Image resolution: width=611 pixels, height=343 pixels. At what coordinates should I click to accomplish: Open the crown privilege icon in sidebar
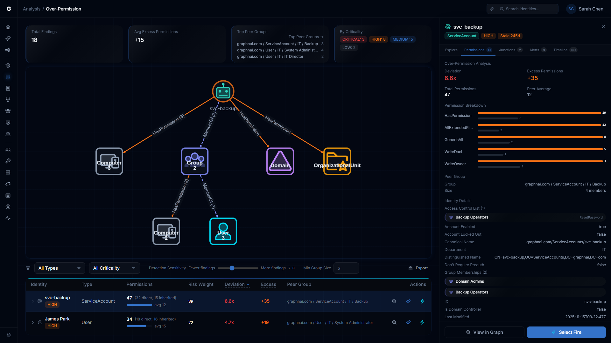pos(8,111)
